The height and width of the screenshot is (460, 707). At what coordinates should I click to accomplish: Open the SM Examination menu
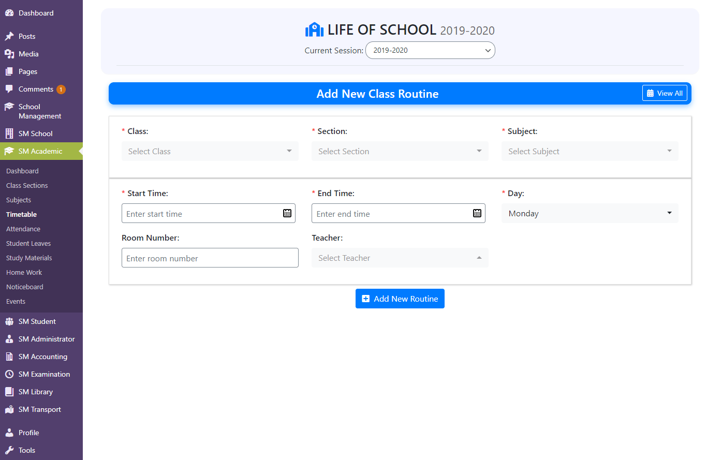click(41, 374)
